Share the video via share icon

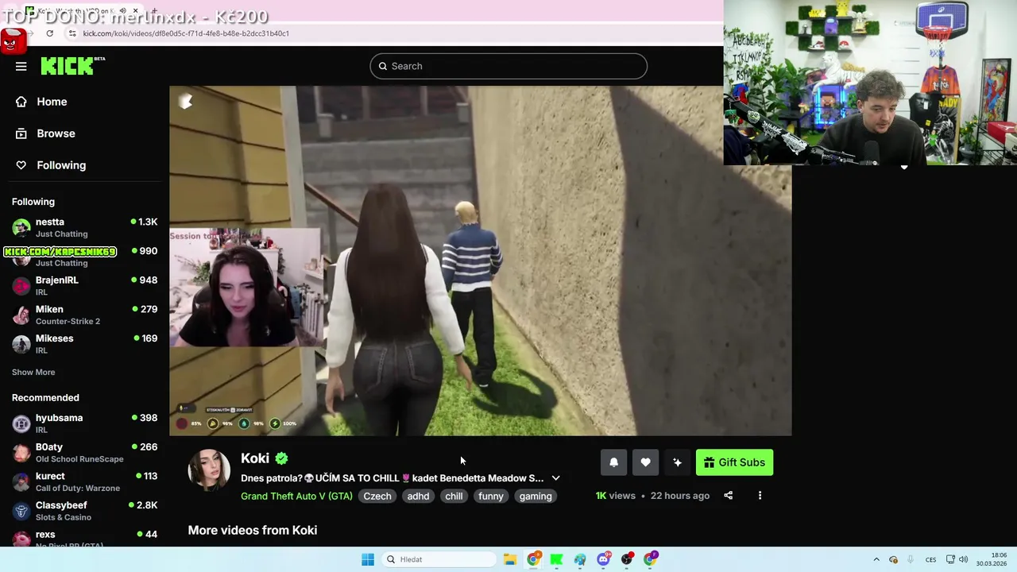click(728, 496)
